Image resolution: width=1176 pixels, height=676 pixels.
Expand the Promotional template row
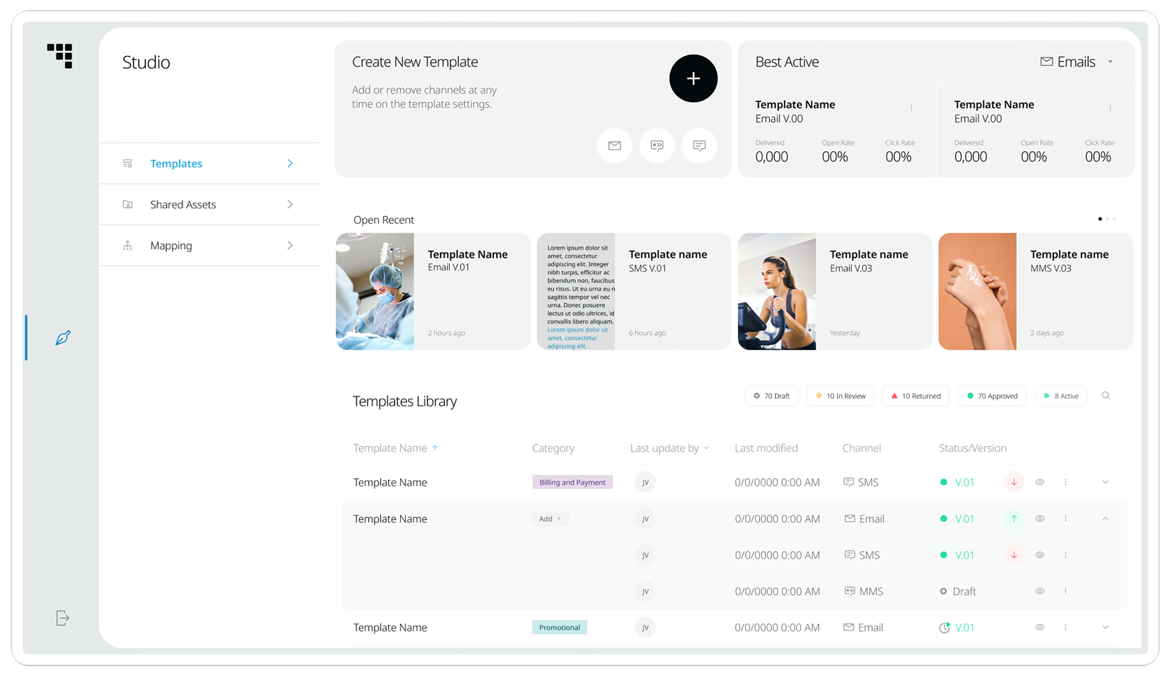[x=1105, y=628]
